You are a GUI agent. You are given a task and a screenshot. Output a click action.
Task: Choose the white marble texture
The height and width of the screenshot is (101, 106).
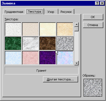point(30,43)
